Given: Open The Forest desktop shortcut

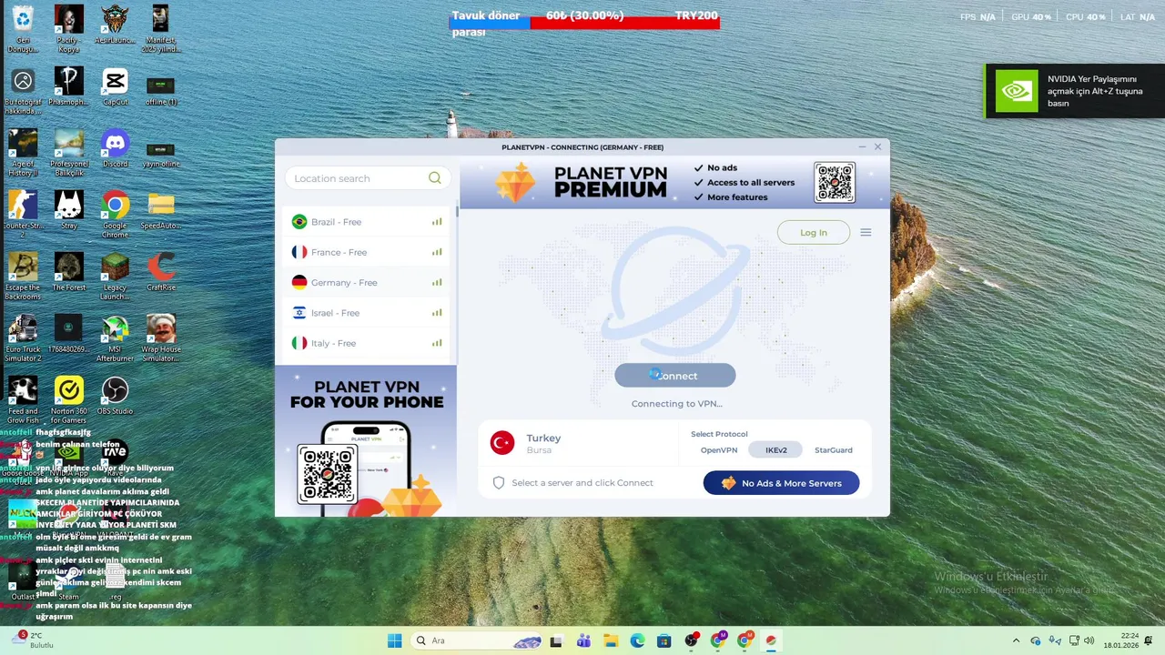Looking at the screenshot, I should click(69, 272).
